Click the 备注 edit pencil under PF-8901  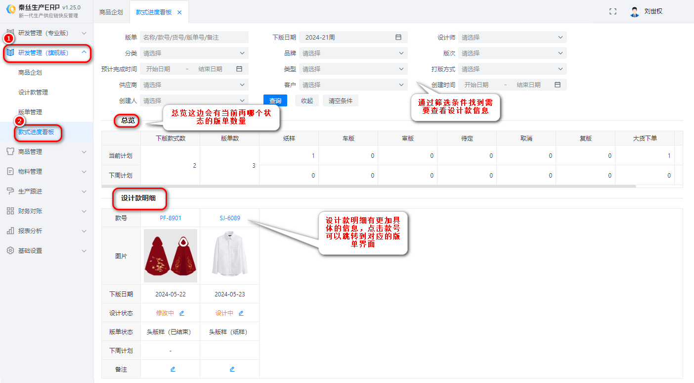pos(173,369)
